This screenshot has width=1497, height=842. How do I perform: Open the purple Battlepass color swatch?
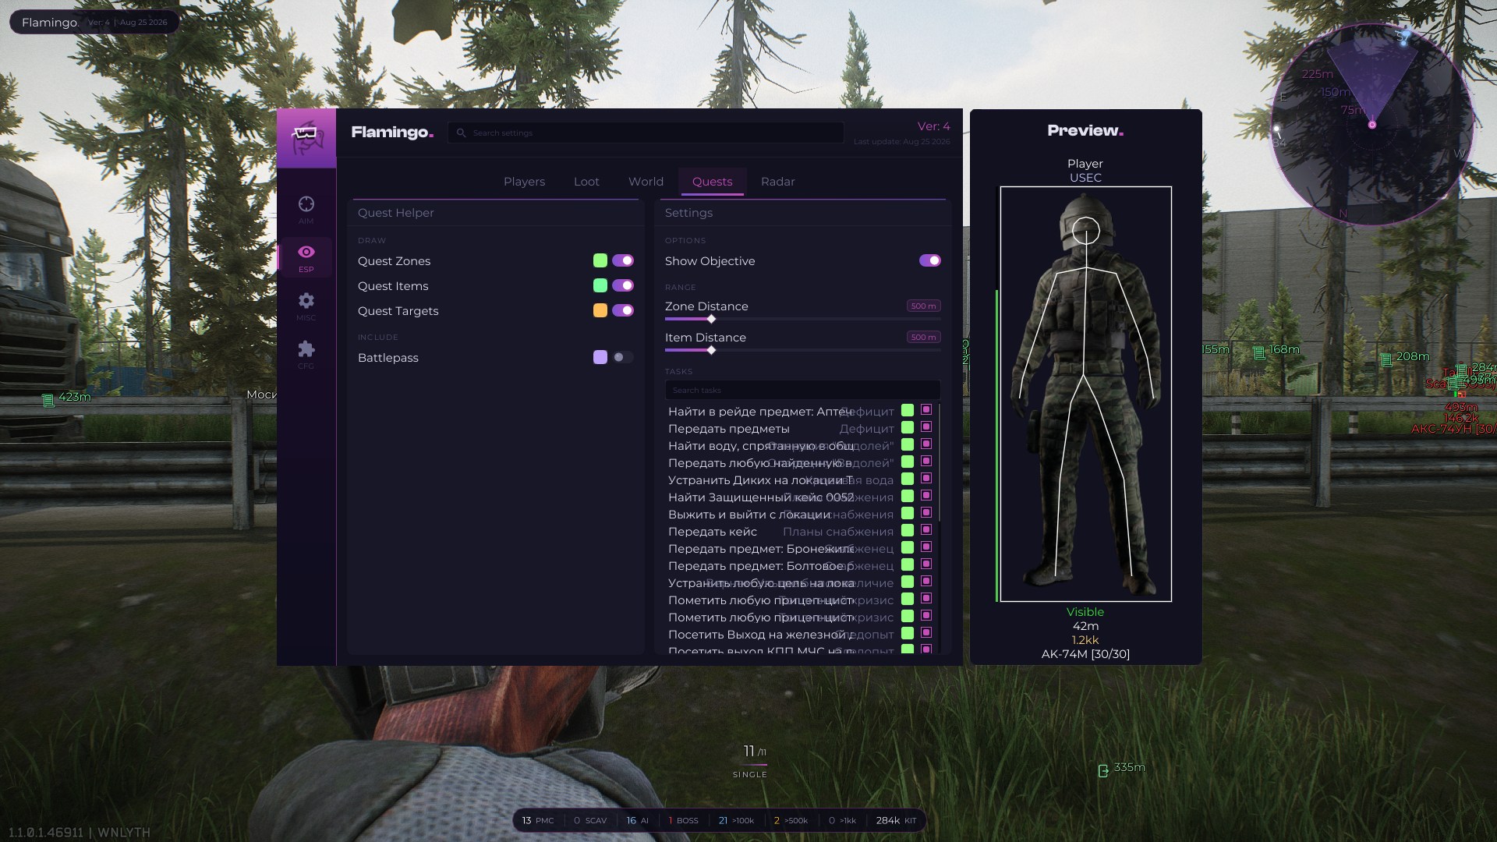pos(600,358)
